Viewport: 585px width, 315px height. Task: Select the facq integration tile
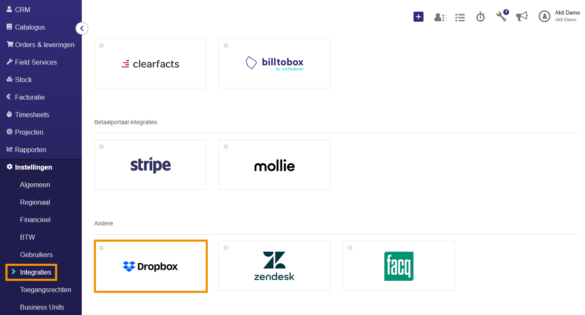click(x=399, y=266)
